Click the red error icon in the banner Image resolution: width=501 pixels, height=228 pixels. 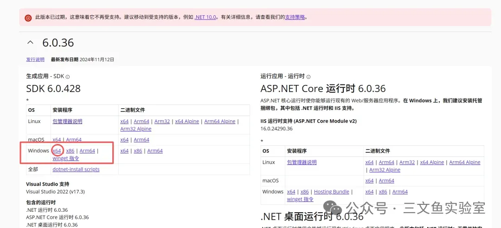point(28,18)
